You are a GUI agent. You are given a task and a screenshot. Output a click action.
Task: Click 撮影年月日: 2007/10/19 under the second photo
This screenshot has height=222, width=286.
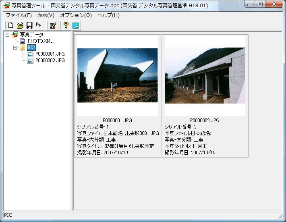click(x=190, y=153)
